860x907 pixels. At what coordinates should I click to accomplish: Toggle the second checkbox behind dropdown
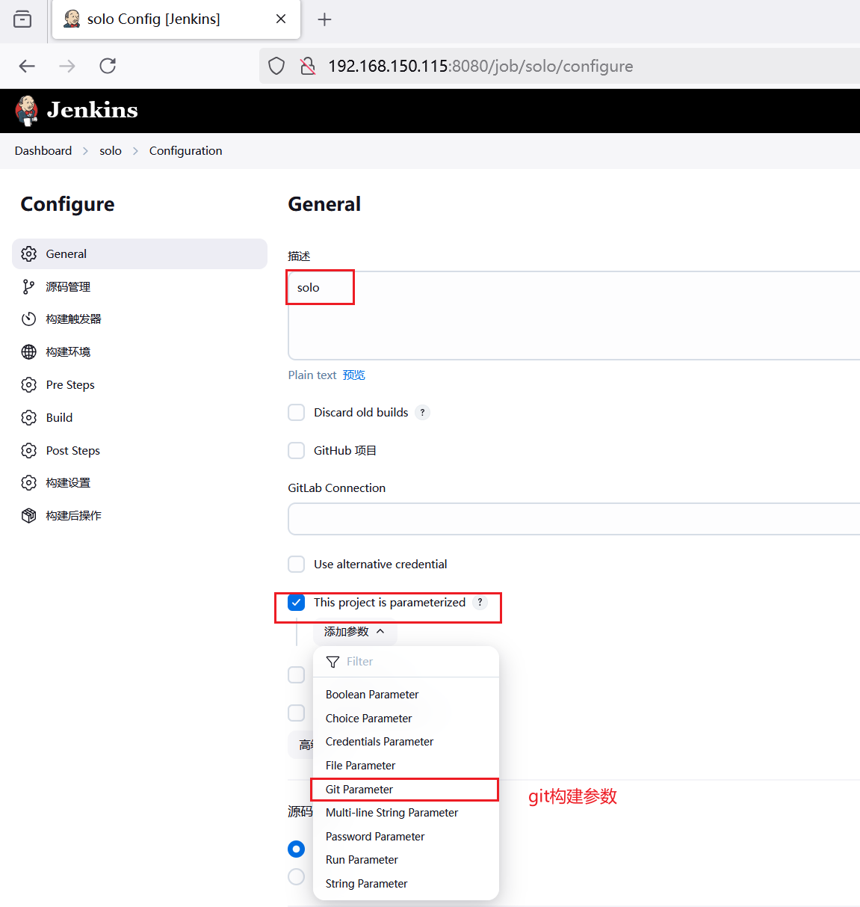coord(297,713)
